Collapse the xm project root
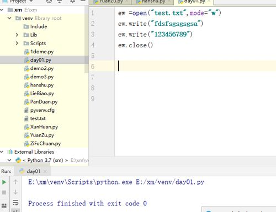The image size is (276, 212). pyautogui.click(x=2, y=10)
